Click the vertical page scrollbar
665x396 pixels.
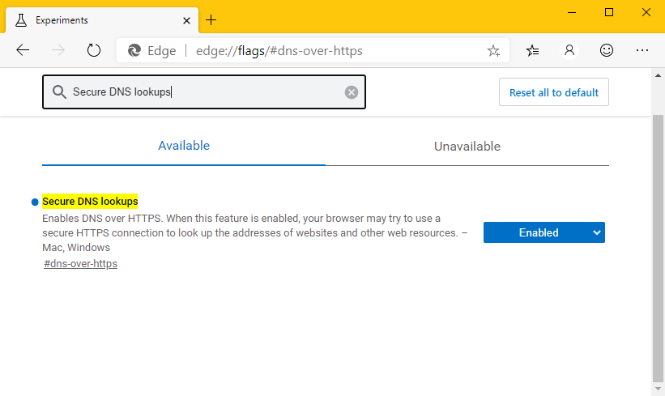[x=658, y=243]
